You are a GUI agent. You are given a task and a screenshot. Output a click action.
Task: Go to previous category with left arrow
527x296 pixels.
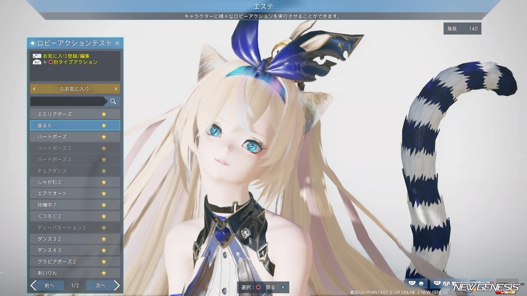(34, 89)
